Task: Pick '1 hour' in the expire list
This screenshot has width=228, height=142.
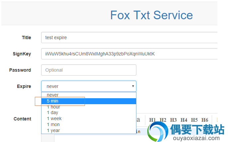Action: pos(89,107)
